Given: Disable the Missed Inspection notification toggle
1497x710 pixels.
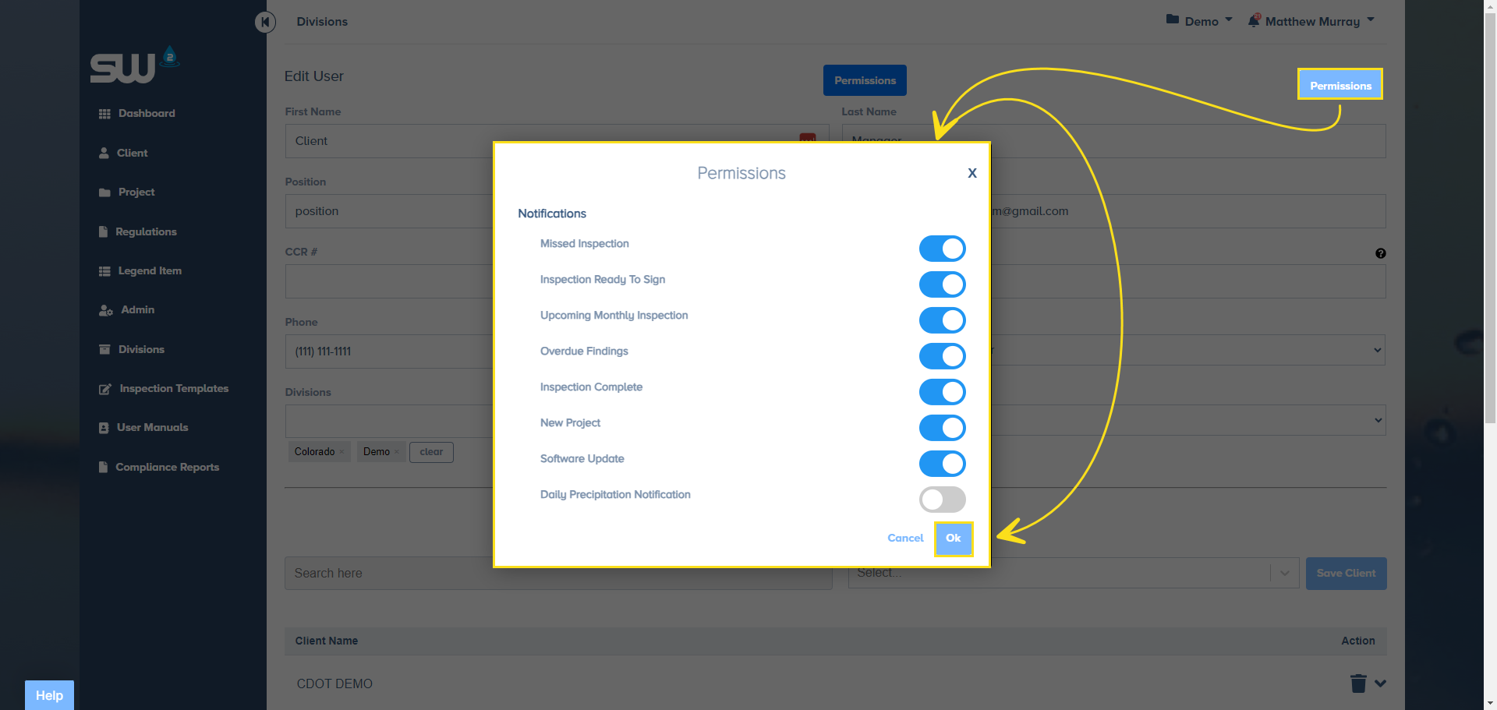Looking at the screenshot, I should click(942, 249).
